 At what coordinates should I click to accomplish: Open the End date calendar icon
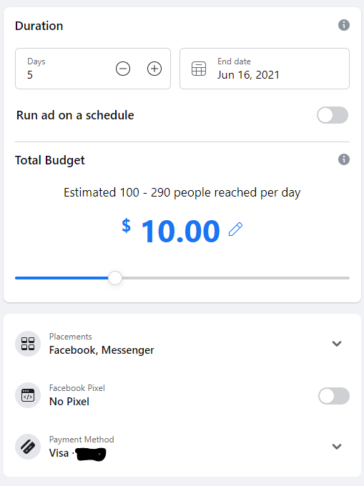pyautogui.click(x=198, y=69)
